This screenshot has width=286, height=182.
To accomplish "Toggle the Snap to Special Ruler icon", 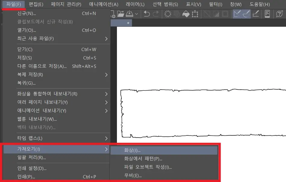I will point(247,14).
